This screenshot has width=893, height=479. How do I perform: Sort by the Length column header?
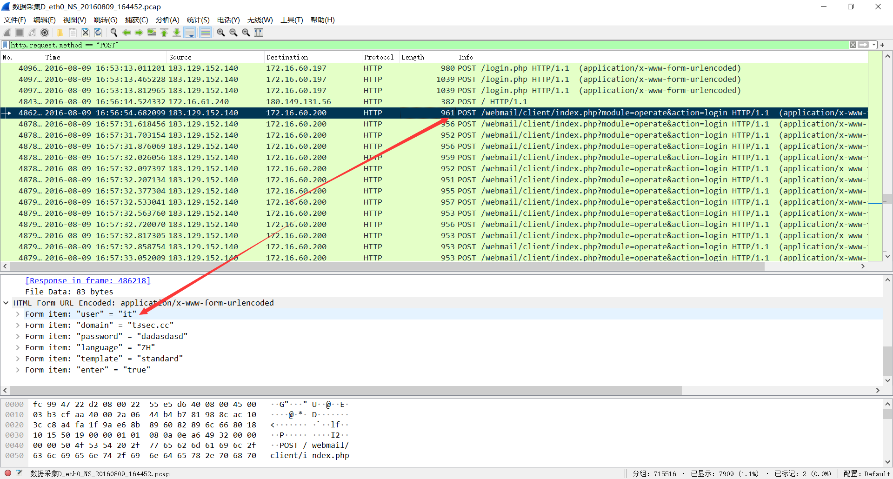tap(427, 57)
